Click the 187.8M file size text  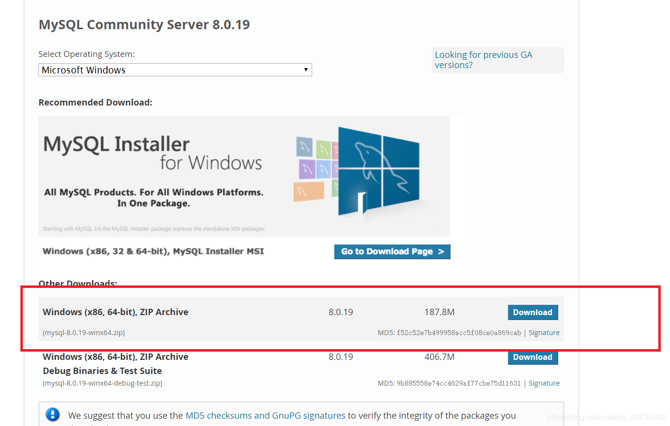[x=440, y=312]
